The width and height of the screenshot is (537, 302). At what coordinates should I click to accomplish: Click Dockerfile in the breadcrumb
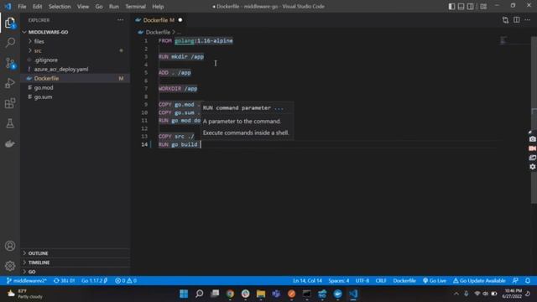point(158,32)
